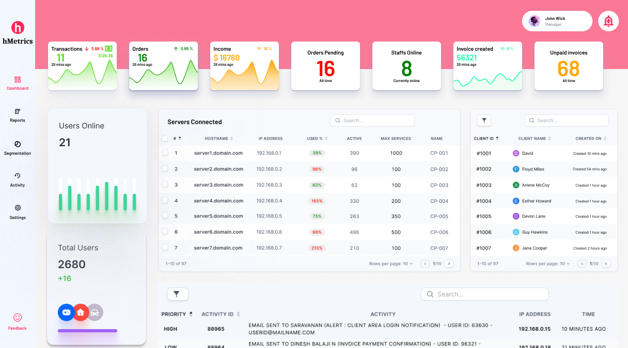The width and height of the screenshot is (628, 348).
Task: Click the Servers Connected search field
Action: [x=372, y=121]
